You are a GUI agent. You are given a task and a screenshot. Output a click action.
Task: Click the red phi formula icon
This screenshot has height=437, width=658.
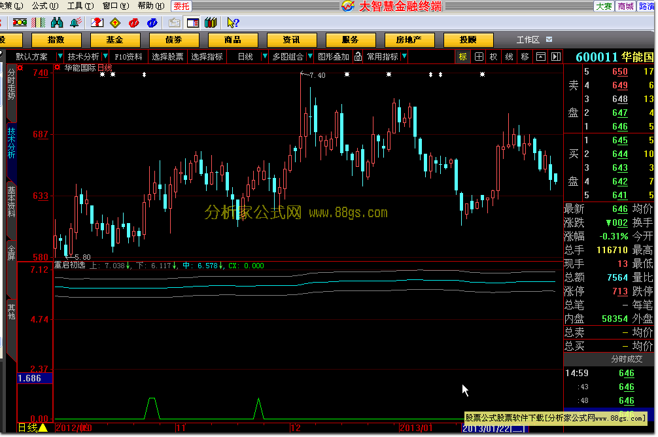[134, 23]
